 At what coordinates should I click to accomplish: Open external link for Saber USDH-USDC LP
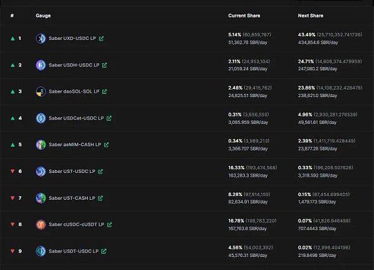[105, 65]
